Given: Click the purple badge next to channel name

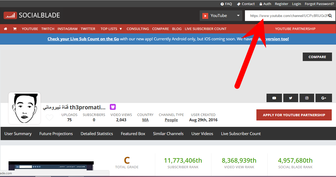Looking at the screenshot, I should (113, 107).
